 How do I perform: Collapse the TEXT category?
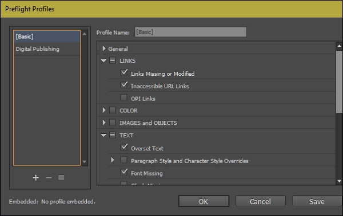[103, 135]
